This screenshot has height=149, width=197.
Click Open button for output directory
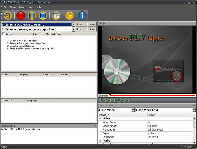[92, 29]
